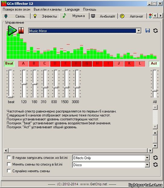The height and width of the screenshot is (188, 164).
Task: Toggle the random scheme change checkbox
Action: (x=9, y=171)
